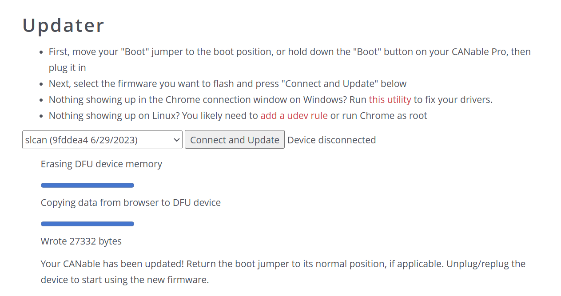Viewport: 561px width, 296px height.
Task: Click "device to start using the new firmware" line
Action: click(x=124, y=280)
